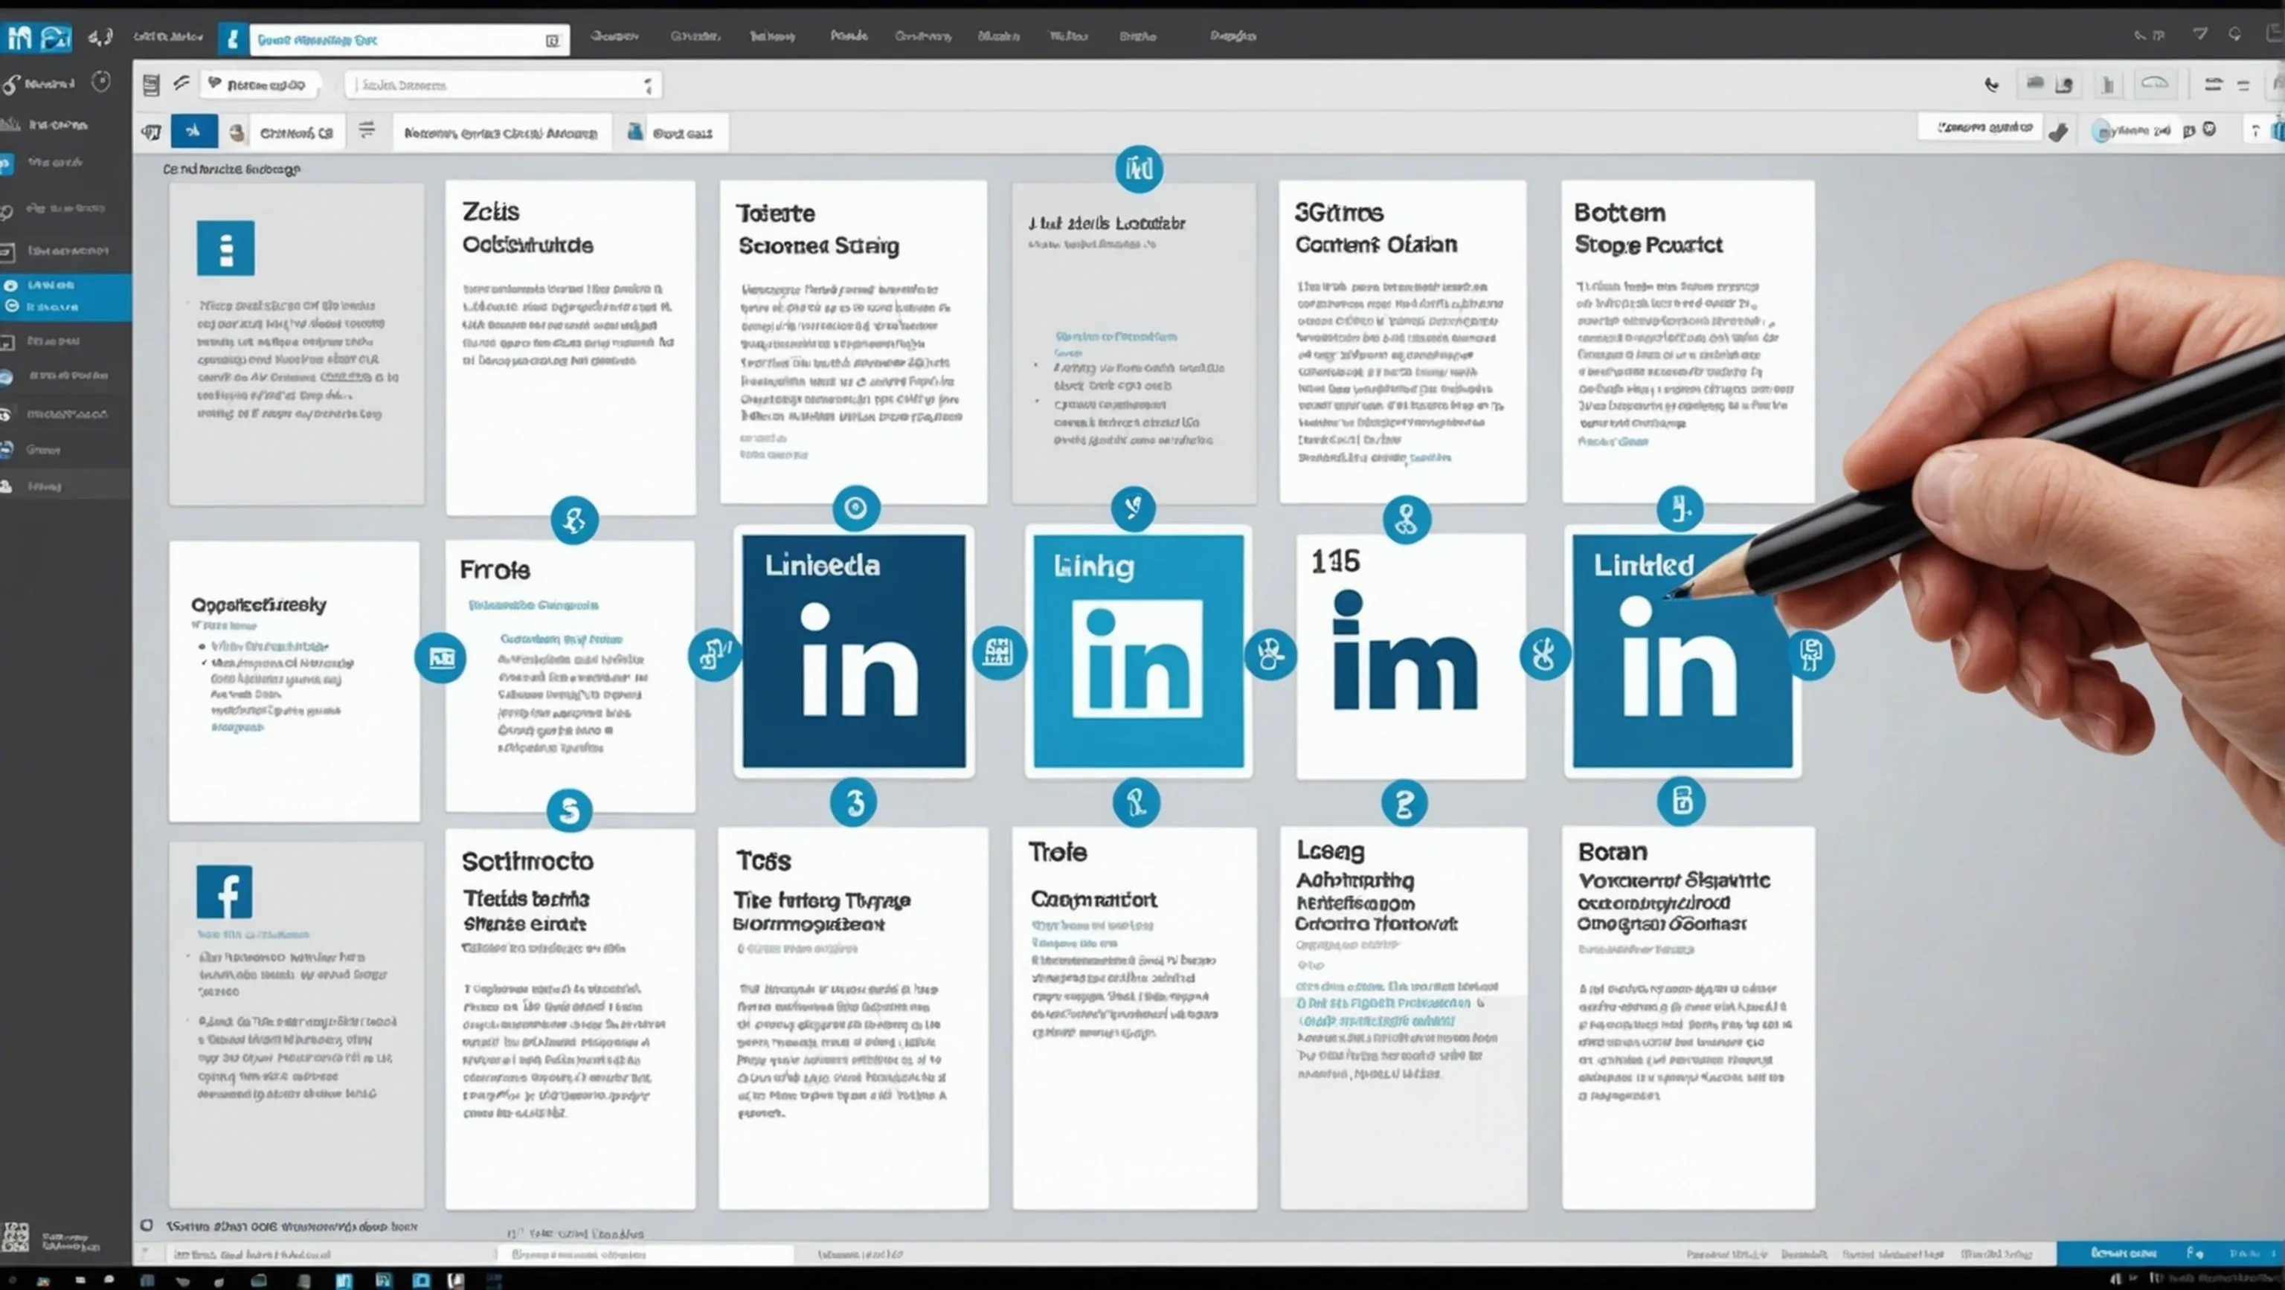Click the circular S icon above the Sctihrrocto card
Screen dimensions: 2285x1290
(570, 810)
